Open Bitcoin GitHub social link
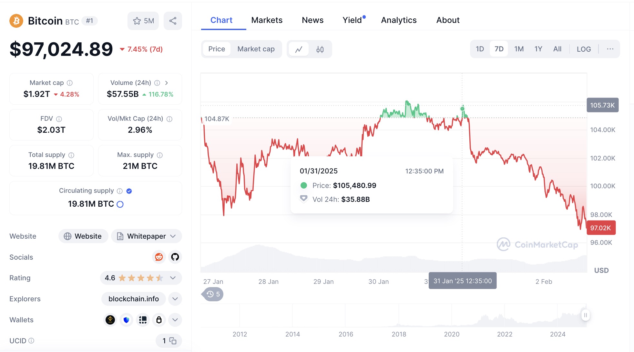The image size is (634, 352). pos(175,257)
